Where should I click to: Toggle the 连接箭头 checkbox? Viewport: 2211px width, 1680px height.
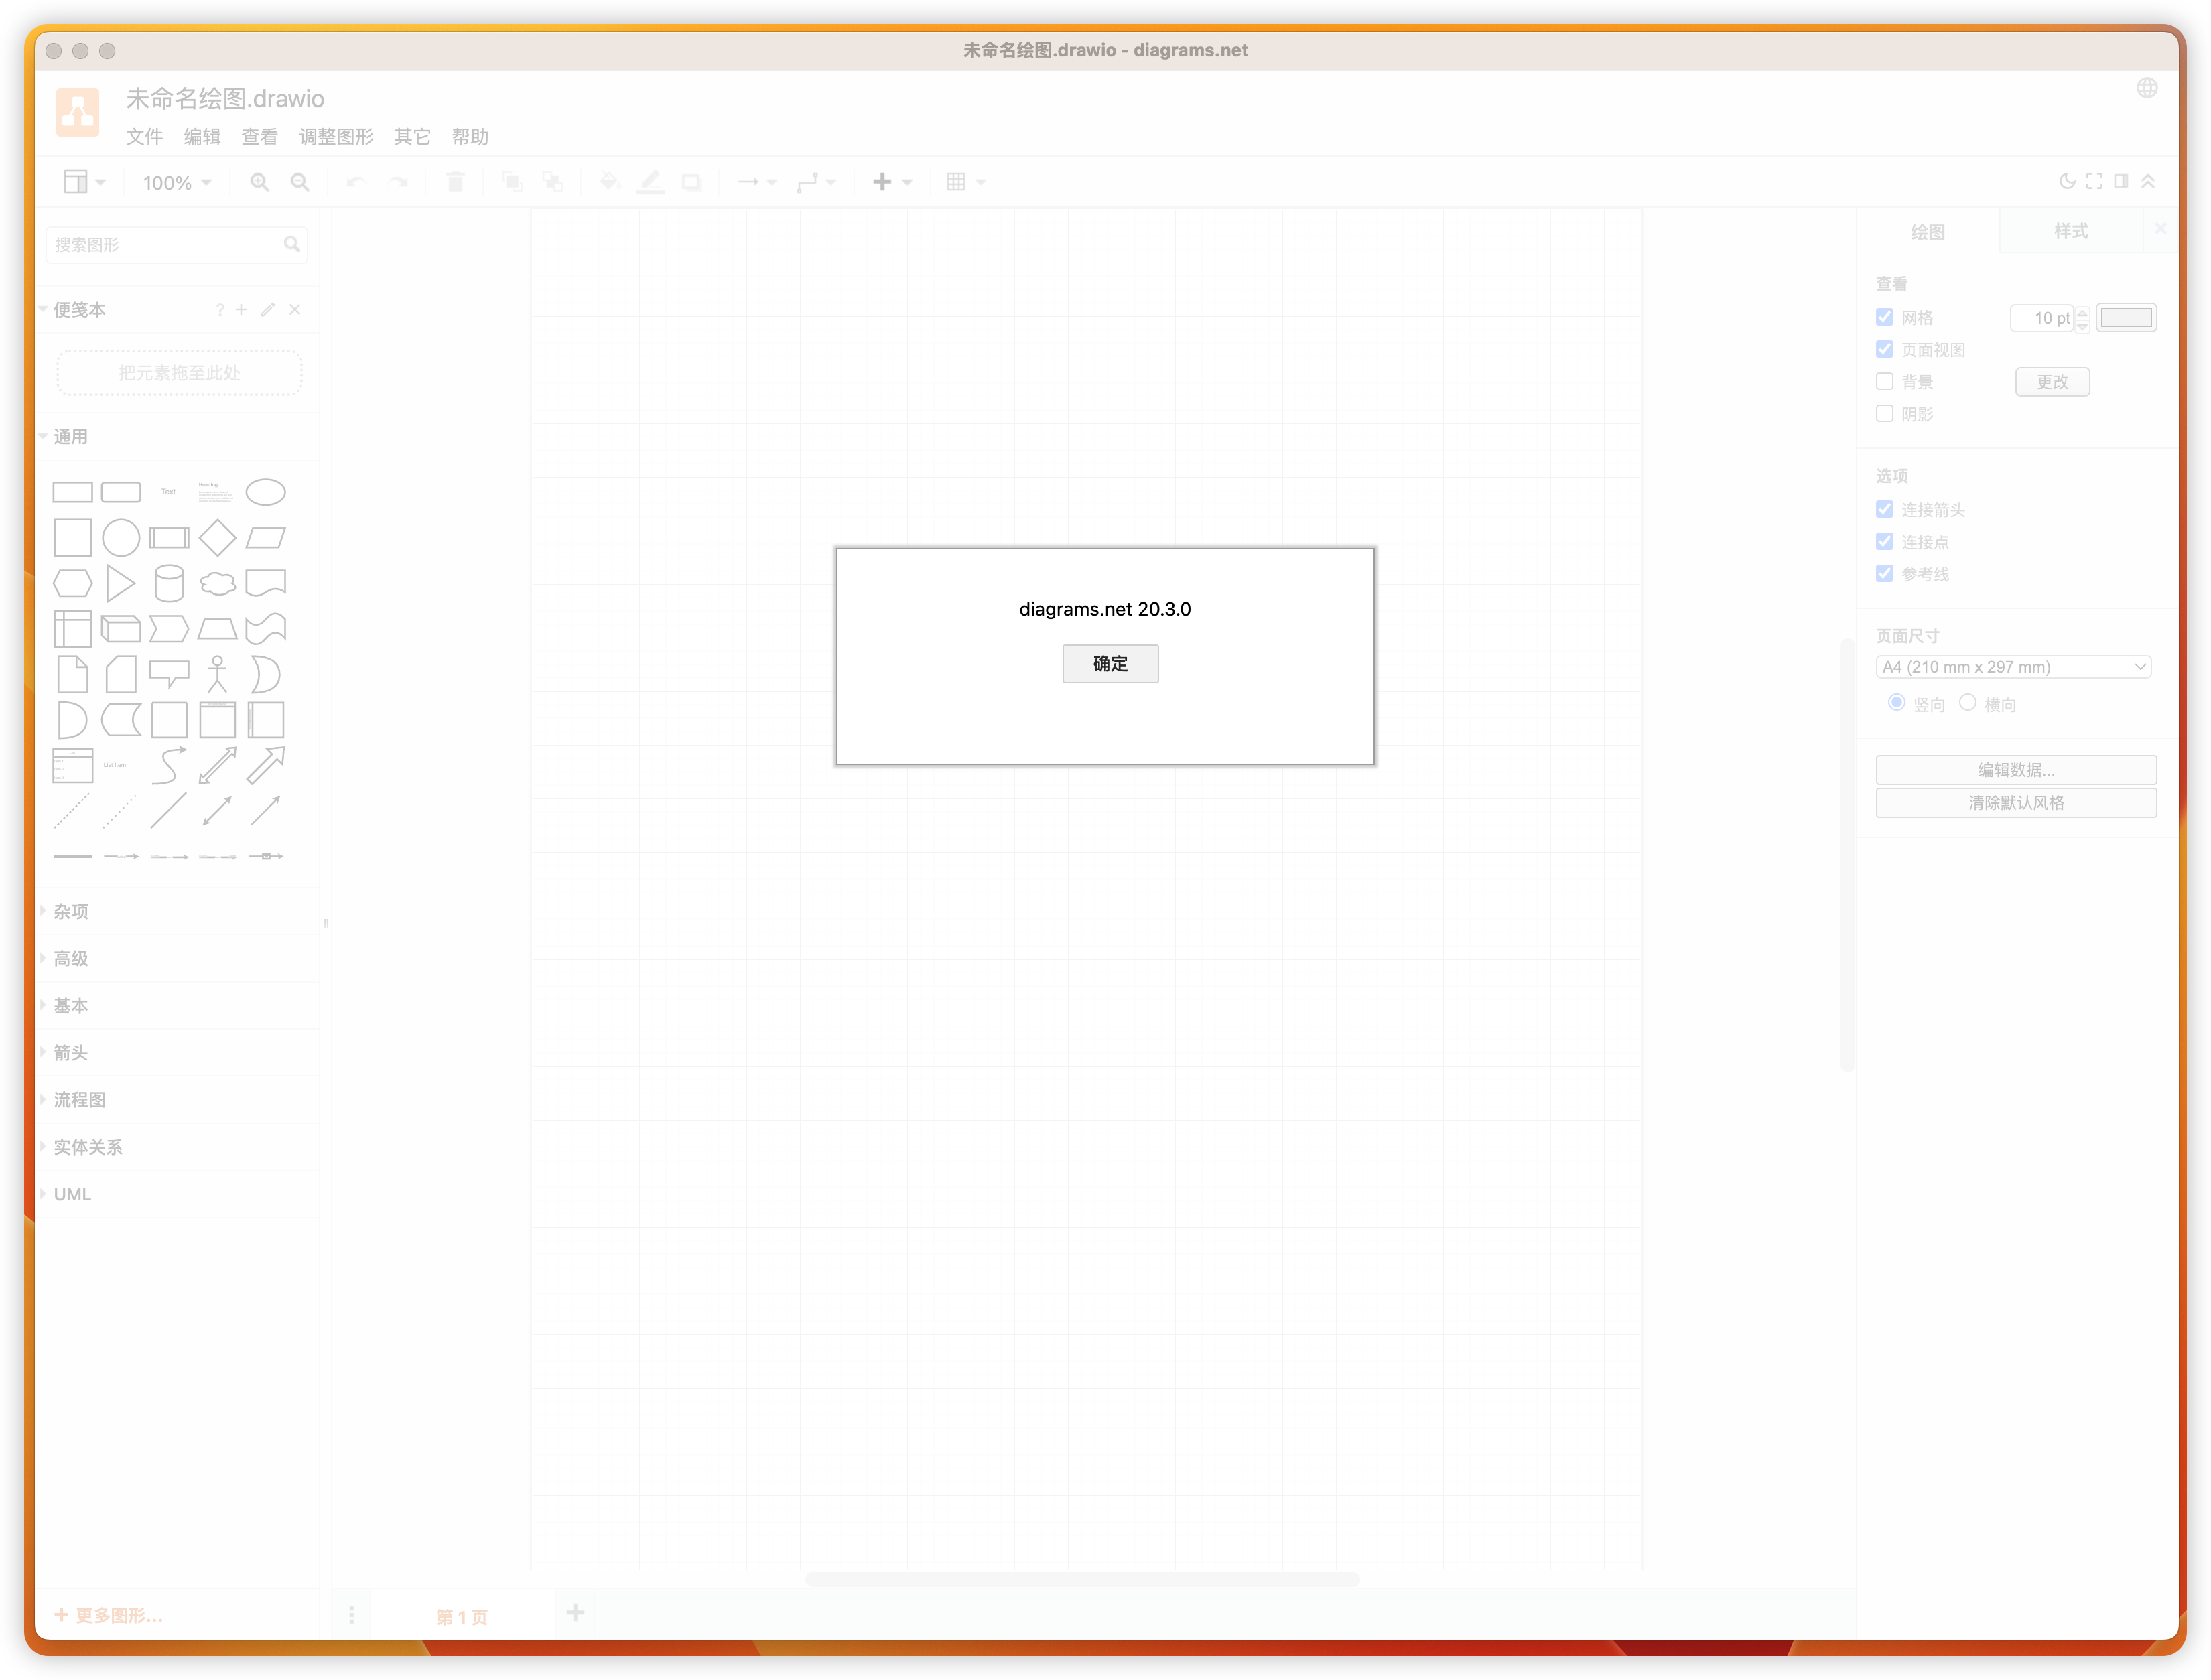click(x=1884, y=509)
